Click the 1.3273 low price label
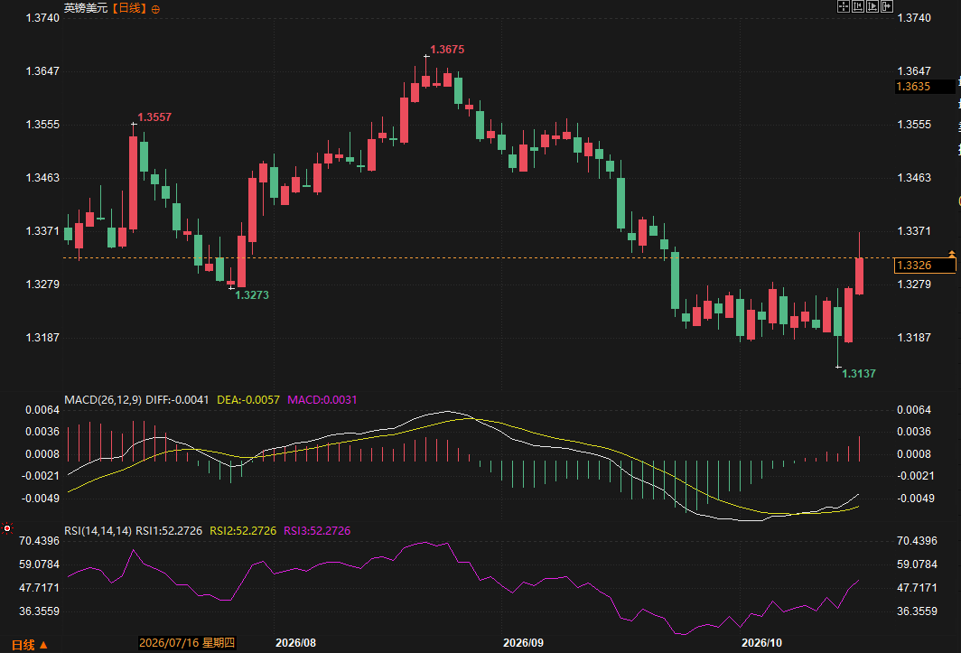The height and width of the screenshot is (653, 961). [x=252, y=295]
